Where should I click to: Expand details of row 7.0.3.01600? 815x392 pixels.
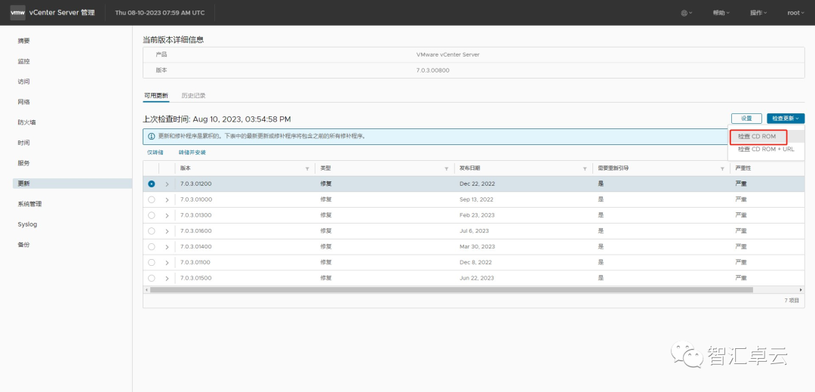coord(167,231)
